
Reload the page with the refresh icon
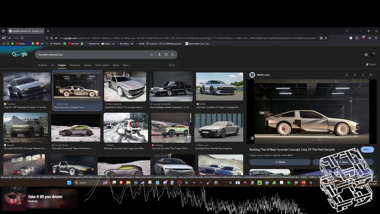point(22,38)
